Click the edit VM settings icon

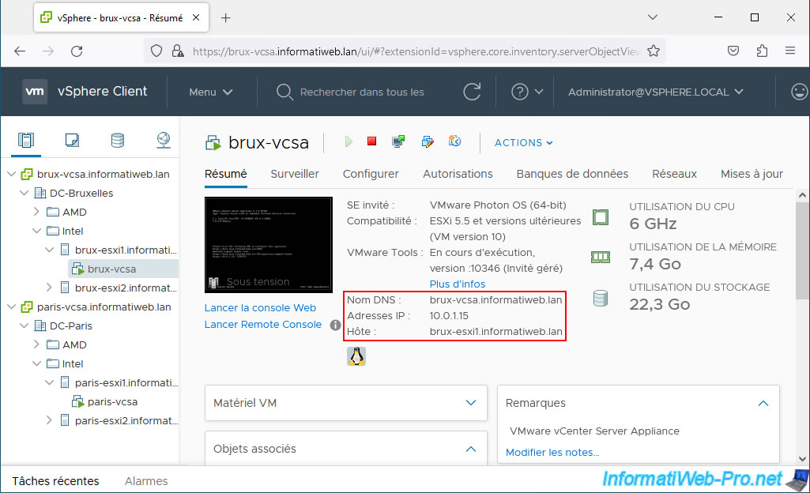428,141
